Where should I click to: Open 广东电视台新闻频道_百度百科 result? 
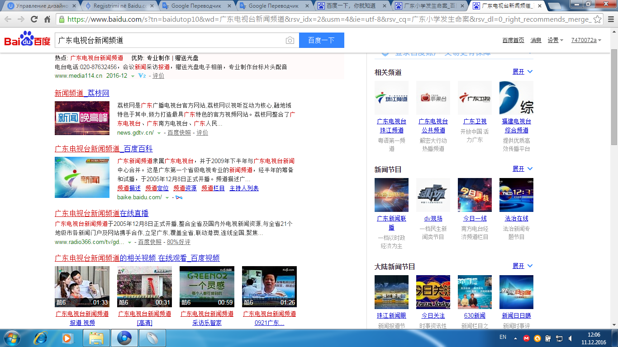(x=104, y=149)
